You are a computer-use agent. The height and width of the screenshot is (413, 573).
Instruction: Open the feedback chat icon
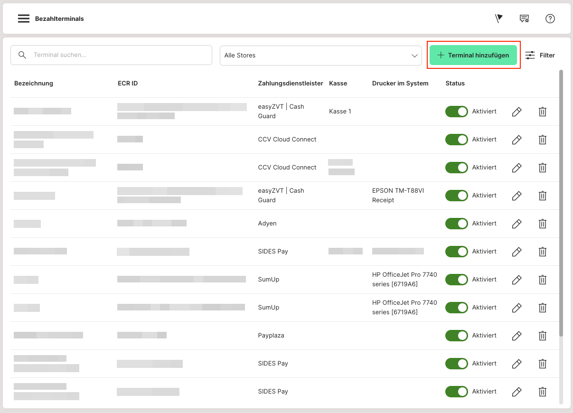click(524, 19)
